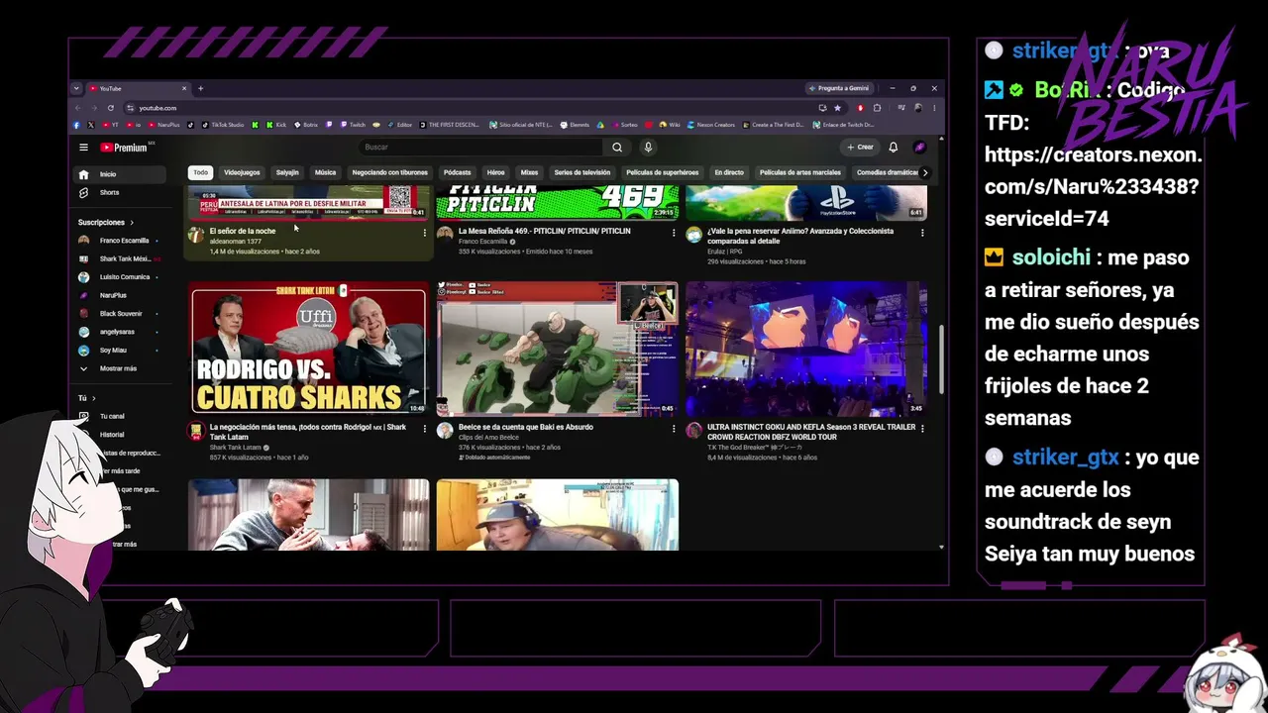The height and width of the screenshot is (713, 1268).
Task: Open the Twitch bookmark
Action: pyautogui.click(x=353, y=125)
